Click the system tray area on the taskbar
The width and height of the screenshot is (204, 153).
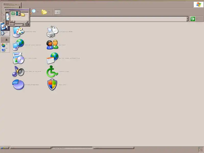[x=201, y=150]
